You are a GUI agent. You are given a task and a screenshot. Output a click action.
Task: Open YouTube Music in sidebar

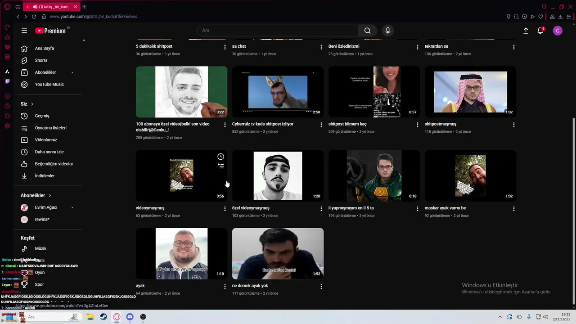pyautogui.click(x=50, y=84)
